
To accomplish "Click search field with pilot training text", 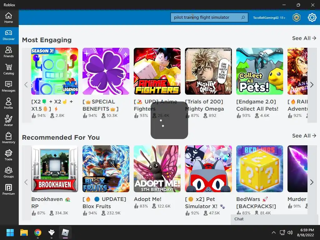I will (x=209, y=17).
